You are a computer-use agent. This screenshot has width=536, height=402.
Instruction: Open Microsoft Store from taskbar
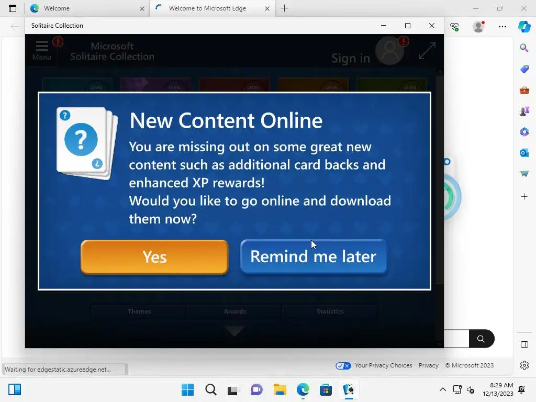tap(326, 389)
